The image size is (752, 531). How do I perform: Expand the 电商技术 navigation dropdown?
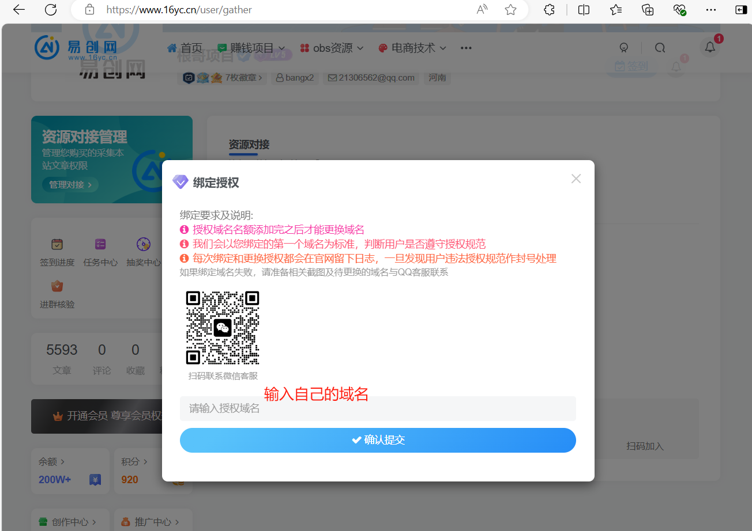412,48
